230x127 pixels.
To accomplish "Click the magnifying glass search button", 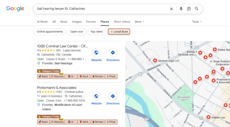I will (x=196, y=9).
